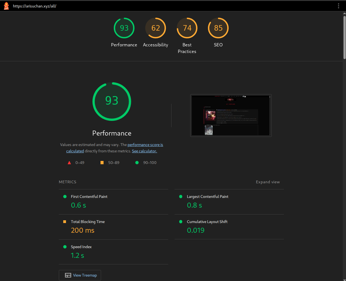Click the page URL arisuchan.xyz link
346x281 pixels.
35,6
